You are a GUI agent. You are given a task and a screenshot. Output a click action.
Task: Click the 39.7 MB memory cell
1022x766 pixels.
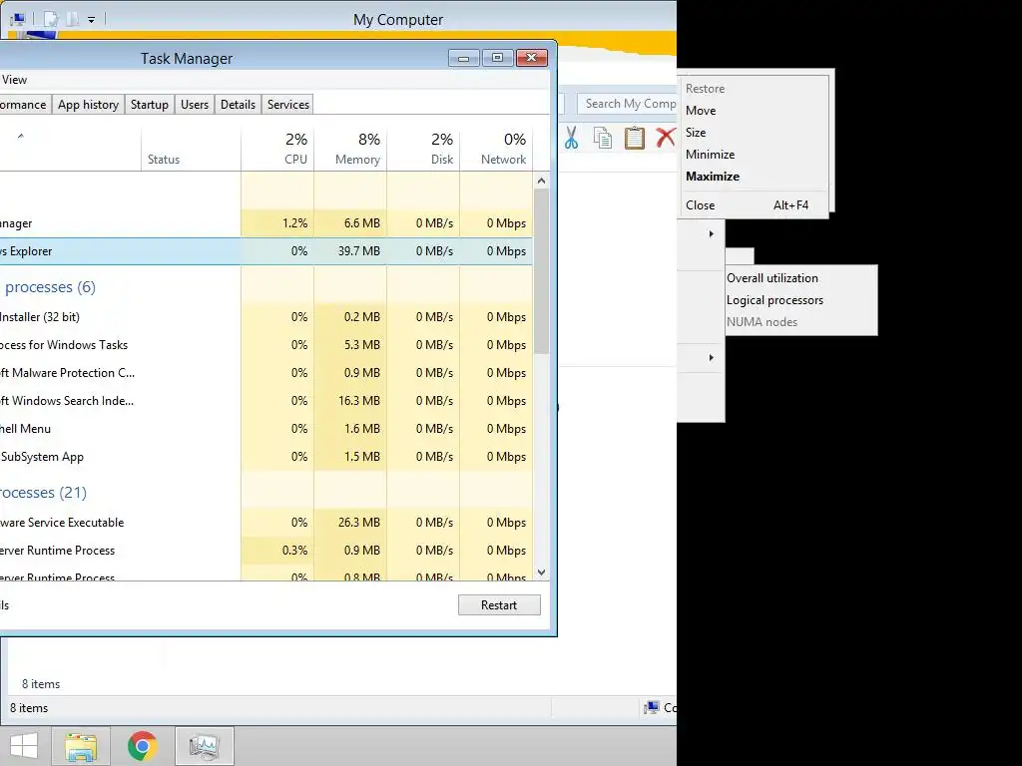click(x=350, y=251)
